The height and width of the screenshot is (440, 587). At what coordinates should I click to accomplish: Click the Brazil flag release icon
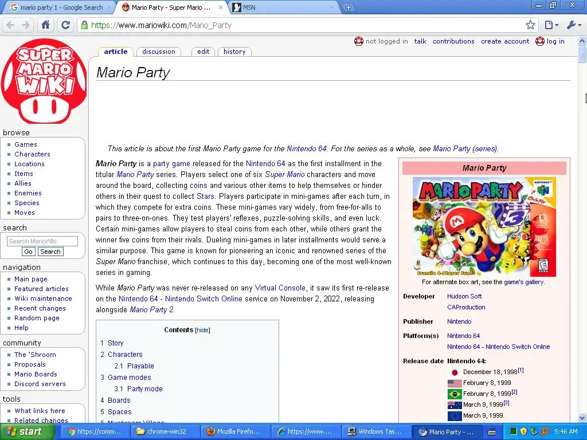455,394
